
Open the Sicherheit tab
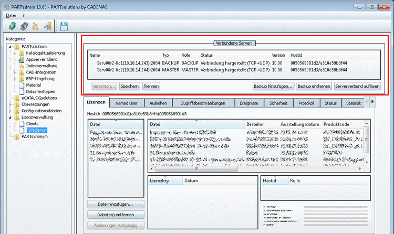point(278,103)
